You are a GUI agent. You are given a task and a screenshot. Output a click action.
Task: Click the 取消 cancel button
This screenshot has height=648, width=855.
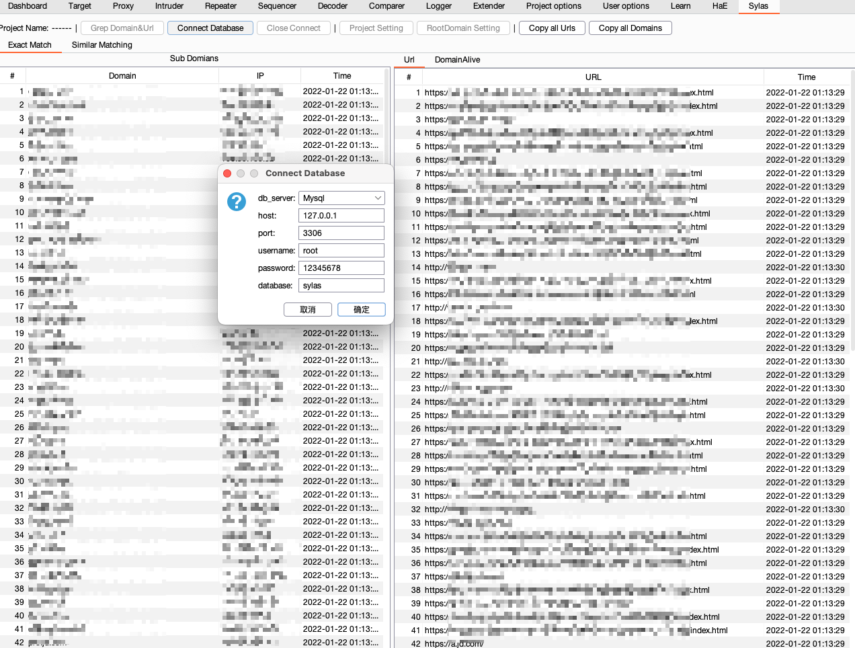pyautogui.click(x=308, y=310)
